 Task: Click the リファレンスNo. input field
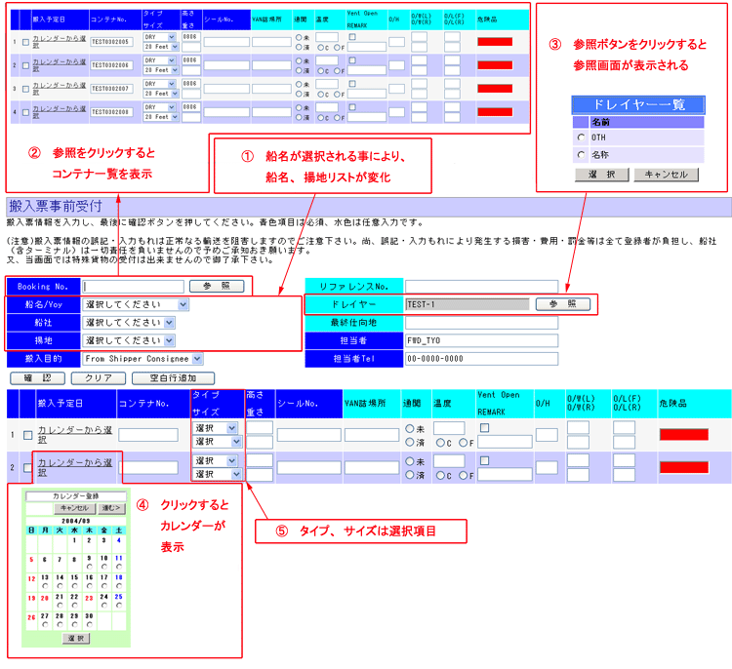(481, 287)
